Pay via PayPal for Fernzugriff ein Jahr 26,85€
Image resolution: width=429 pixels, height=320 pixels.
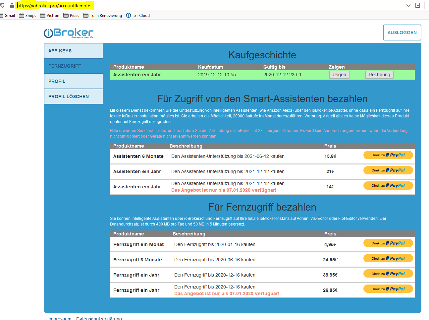pyautogui.click(x=388, y=289)
